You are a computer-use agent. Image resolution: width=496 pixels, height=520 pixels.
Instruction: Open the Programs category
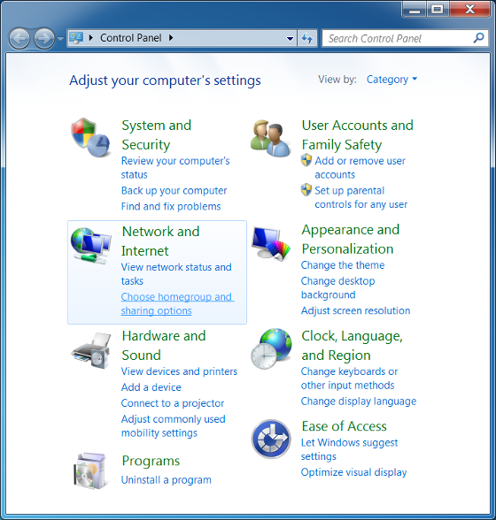point(151,461)
